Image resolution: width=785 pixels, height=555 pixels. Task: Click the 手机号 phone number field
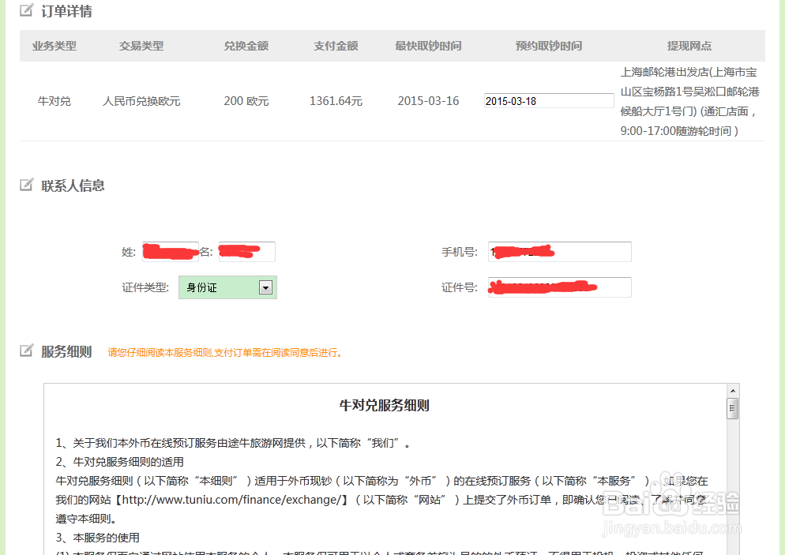(559, 251)
